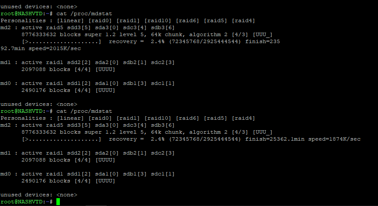Click the first md1 'active raid1' line
Viewport: 378px width, 206px height.
tap(87, 63)
